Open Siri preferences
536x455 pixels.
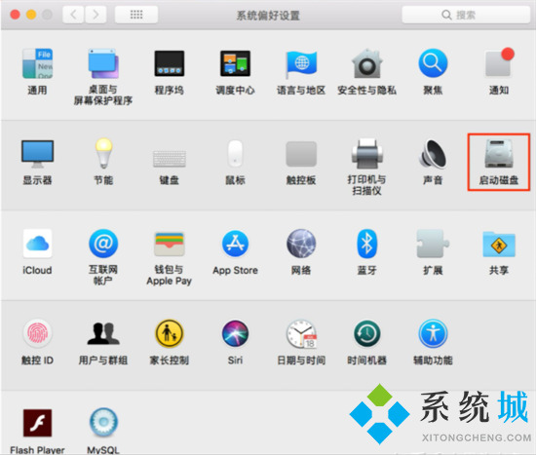point(235,342)
